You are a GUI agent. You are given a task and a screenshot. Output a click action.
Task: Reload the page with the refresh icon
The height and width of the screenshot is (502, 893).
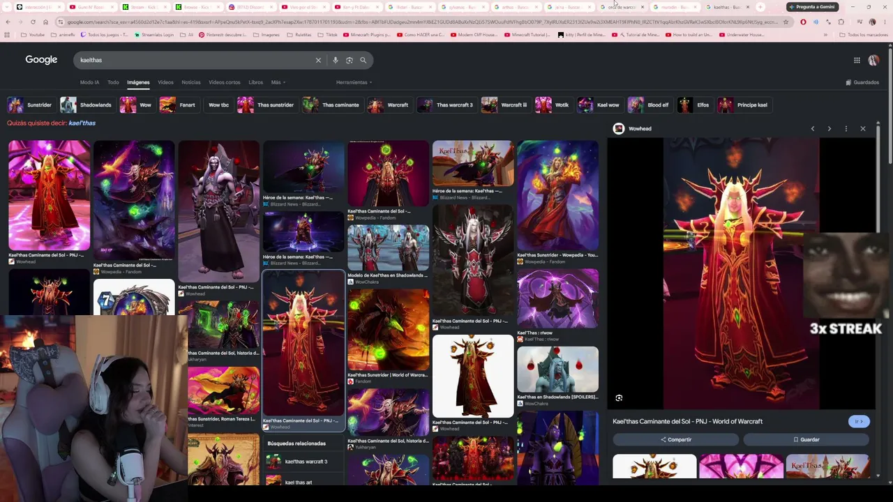(33, 22)
